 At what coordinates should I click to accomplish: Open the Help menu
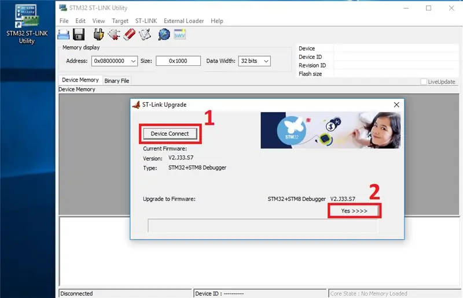click(217, 21)
